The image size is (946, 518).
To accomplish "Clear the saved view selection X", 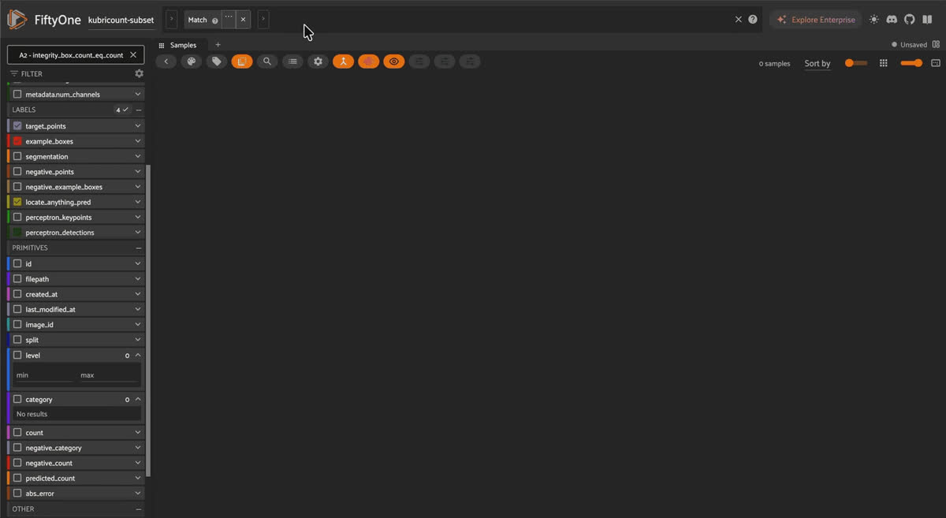I will pyautogui.click(x=133, y=55).
